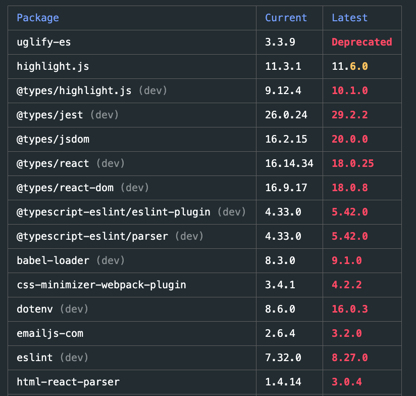Image resolution: width=416 pixels, height=396 pixels.
Task: Select latest version 29.2.2
Action: pyautogui.click(x=350, y=115)
